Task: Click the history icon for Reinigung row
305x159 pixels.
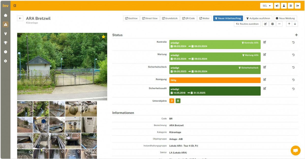Action: [x=293, y=80]
